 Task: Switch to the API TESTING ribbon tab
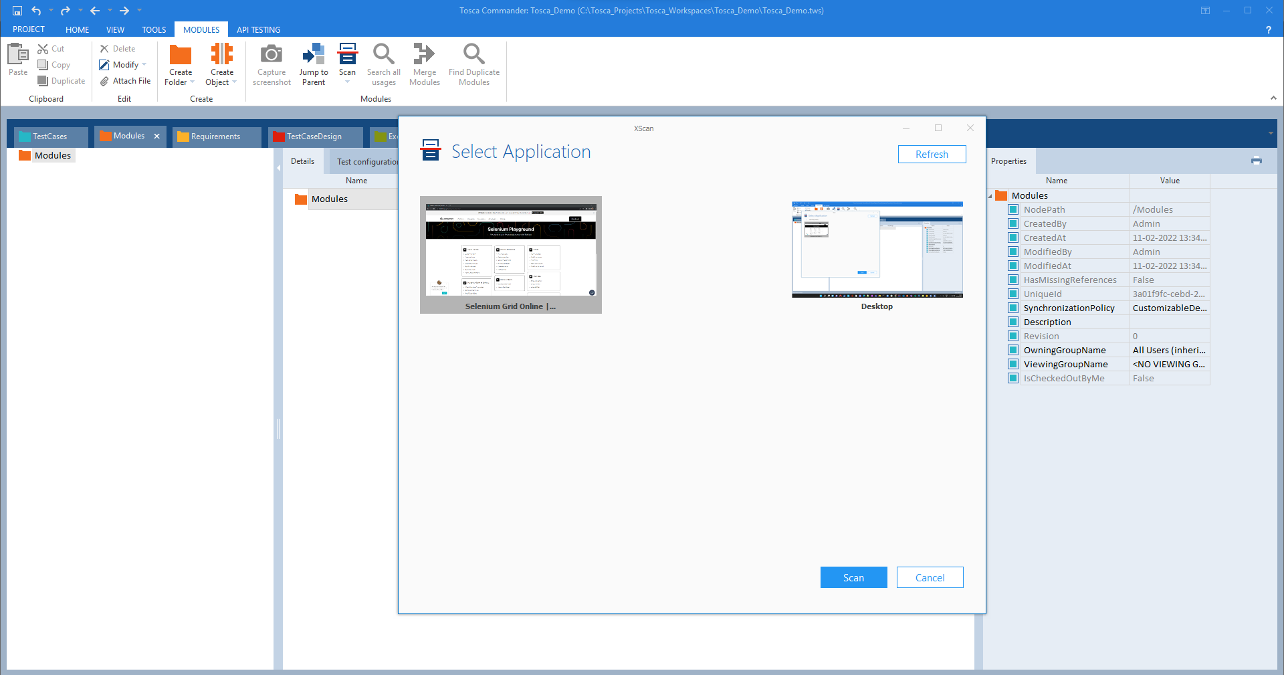pos(258,29)
